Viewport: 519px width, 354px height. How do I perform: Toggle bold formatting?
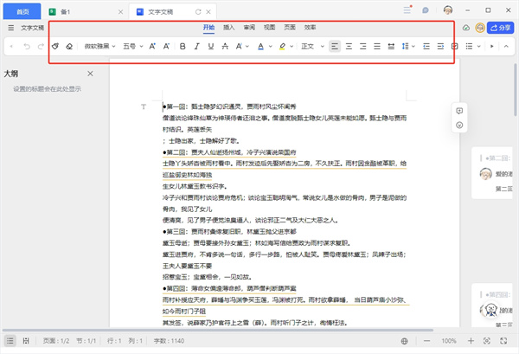(183, 47)
